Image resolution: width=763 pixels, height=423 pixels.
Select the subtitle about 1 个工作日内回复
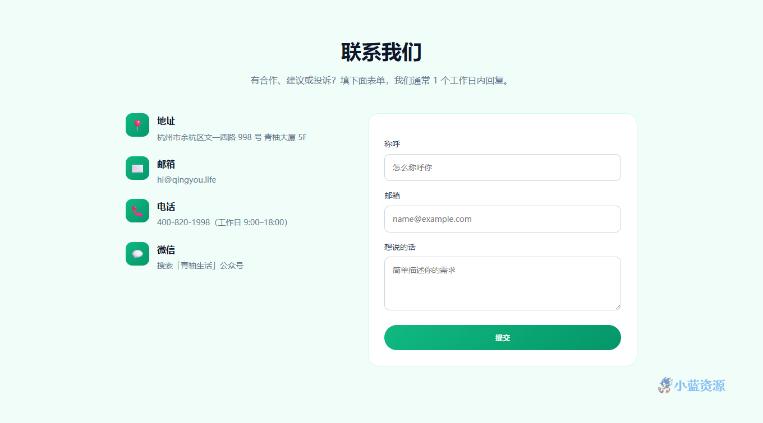381,81
